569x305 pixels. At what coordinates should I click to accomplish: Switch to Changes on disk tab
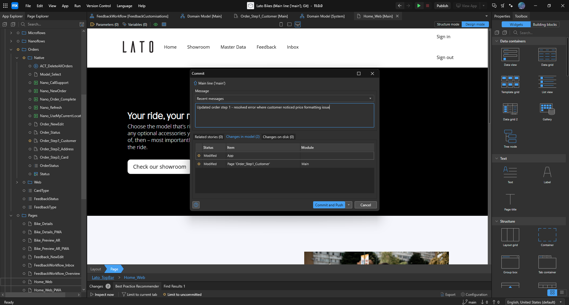(278, 137)
